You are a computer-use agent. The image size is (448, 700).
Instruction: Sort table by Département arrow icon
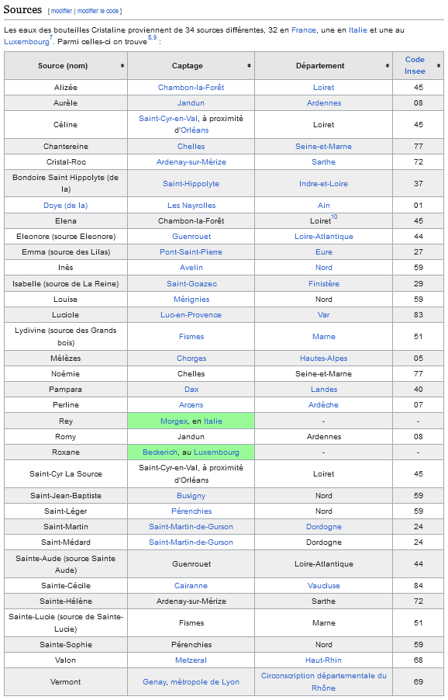[388, 66]
